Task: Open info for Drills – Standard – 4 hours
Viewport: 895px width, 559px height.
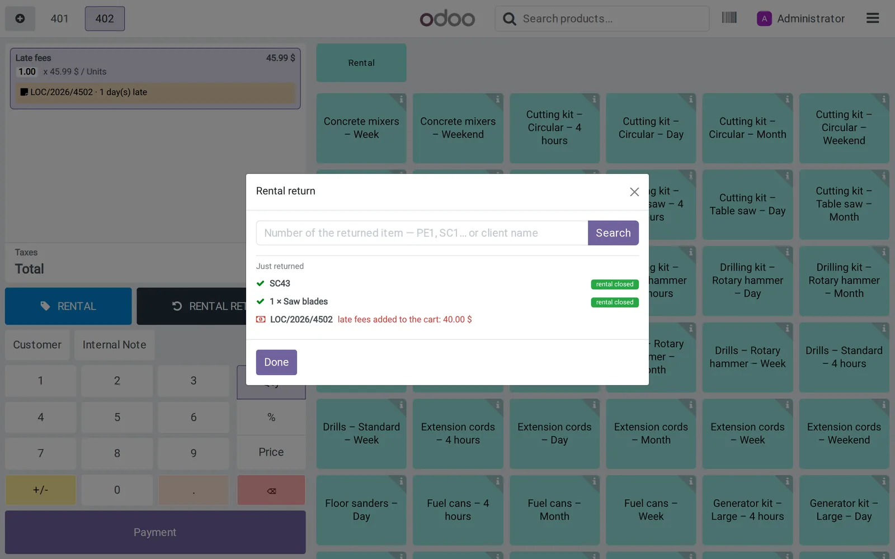Action: tap(883, 329)
